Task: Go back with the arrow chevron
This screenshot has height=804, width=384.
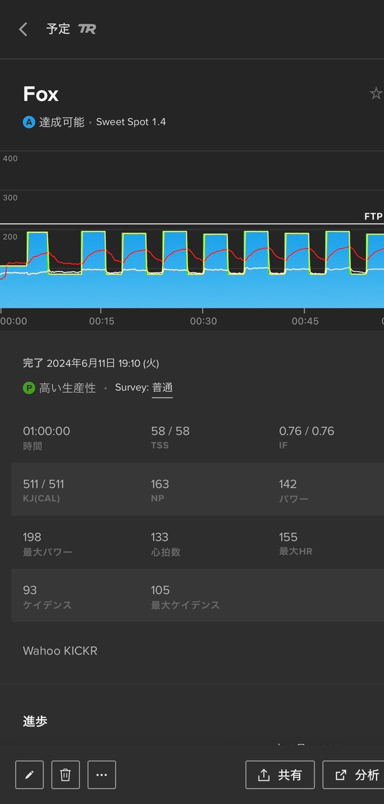Action: [23, 29]
